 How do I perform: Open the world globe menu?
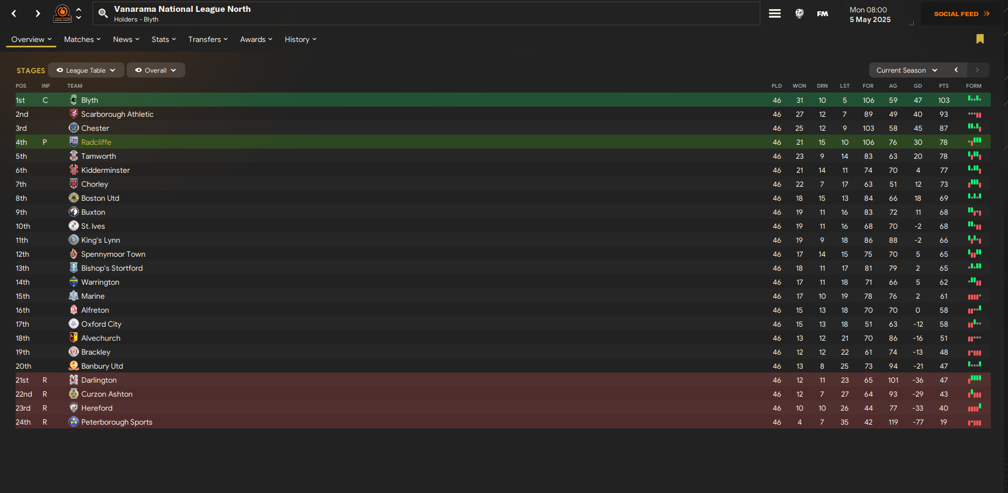[800, 13]
